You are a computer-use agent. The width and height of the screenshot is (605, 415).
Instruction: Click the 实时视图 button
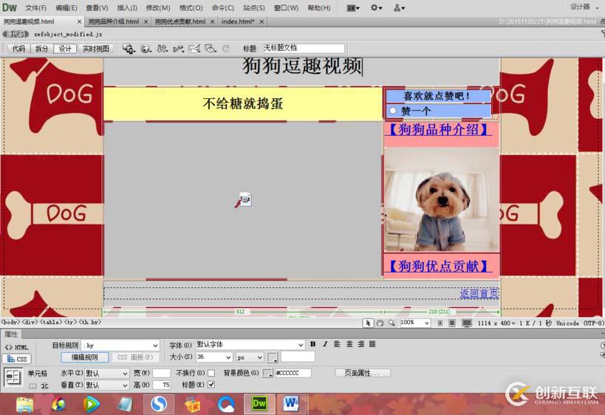96,49
